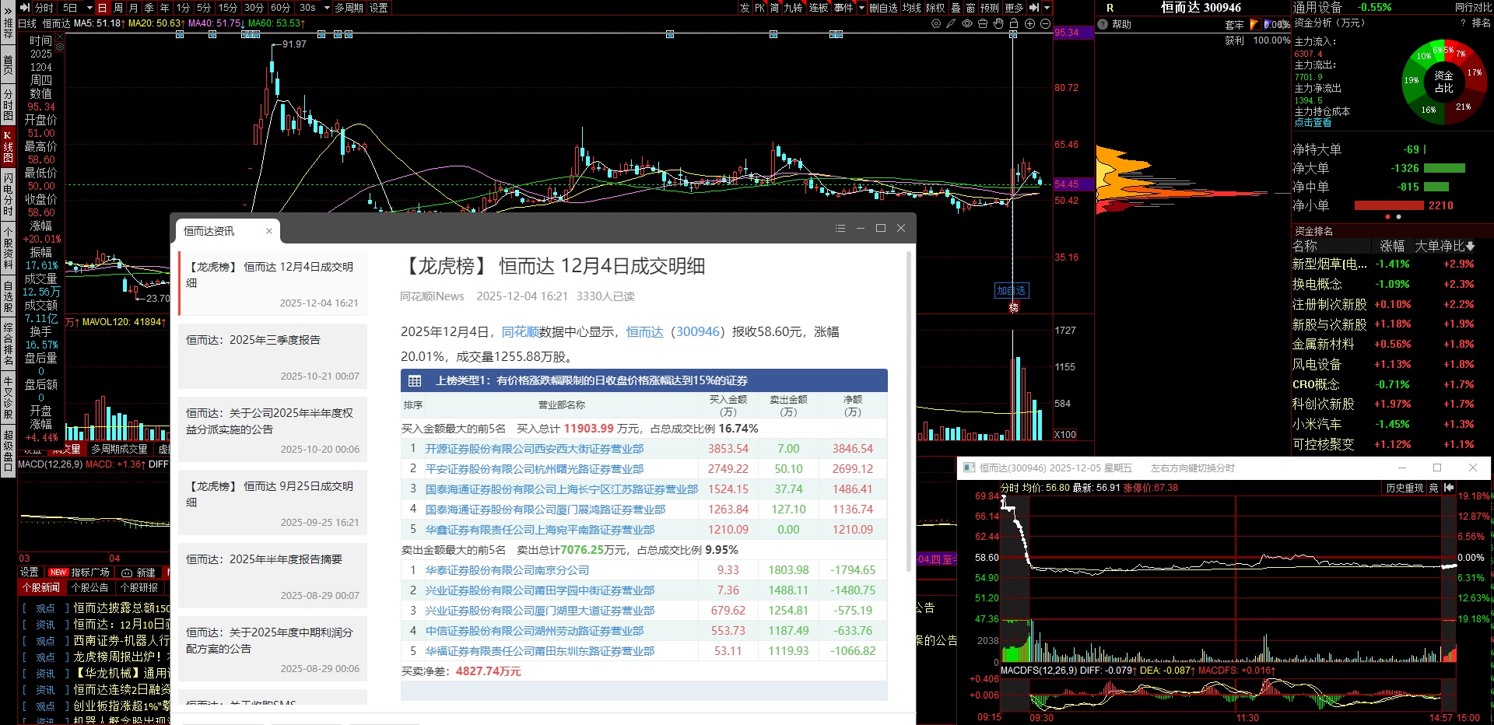Click the hand pan tool icon

[998, 24]
